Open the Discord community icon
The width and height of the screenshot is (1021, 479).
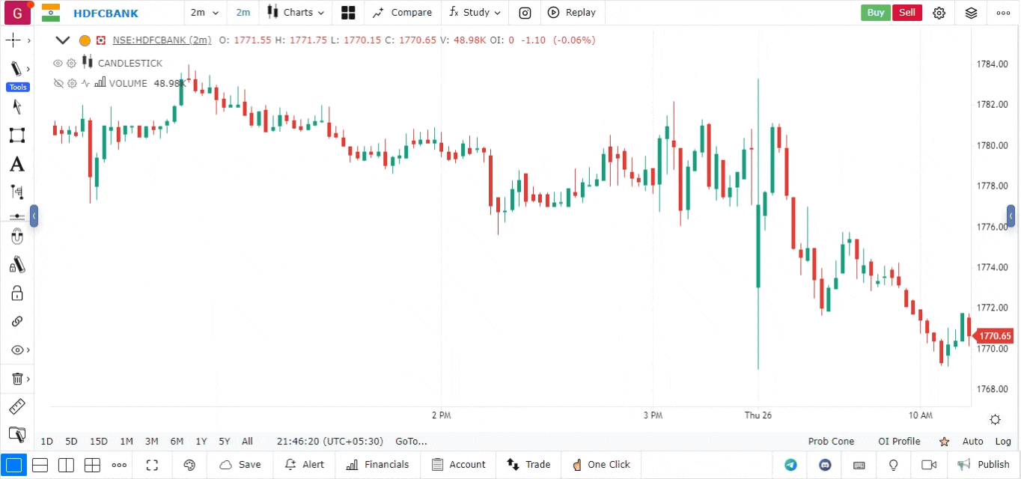[x=826, y=465]
